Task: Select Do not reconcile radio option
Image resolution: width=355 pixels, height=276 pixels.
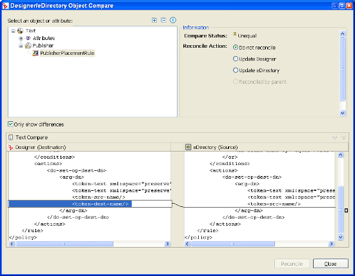Action: [x=236, y=48]
